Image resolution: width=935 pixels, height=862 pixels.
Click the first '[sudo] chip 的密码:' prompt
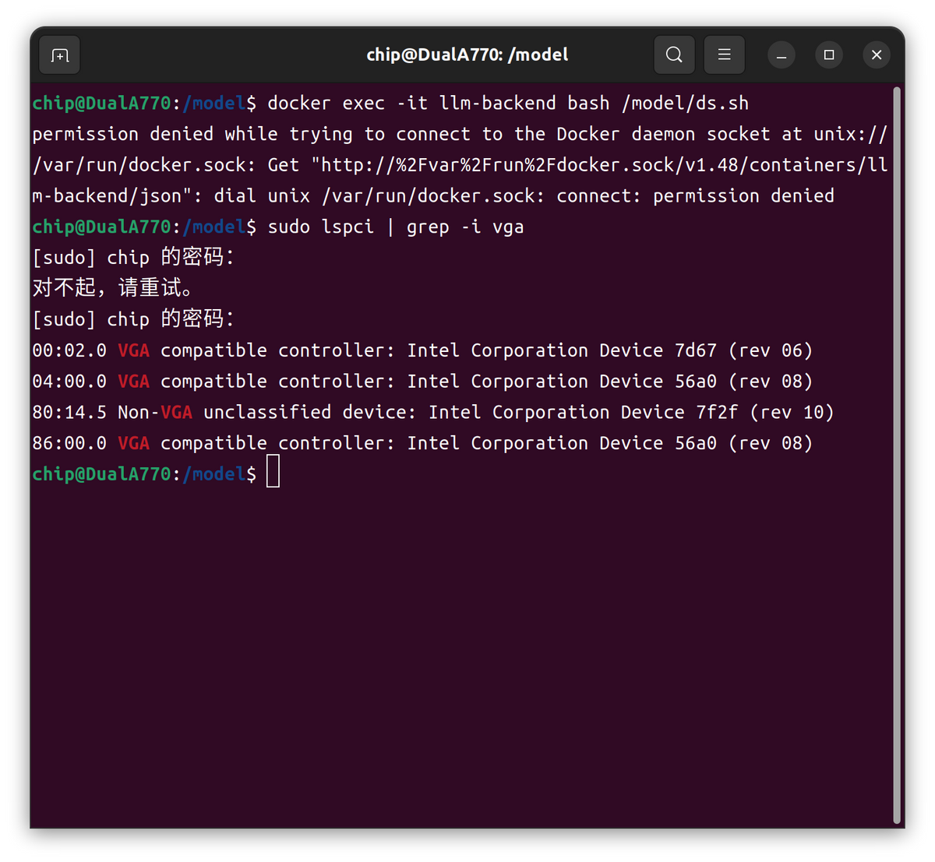tap(133, 258)
